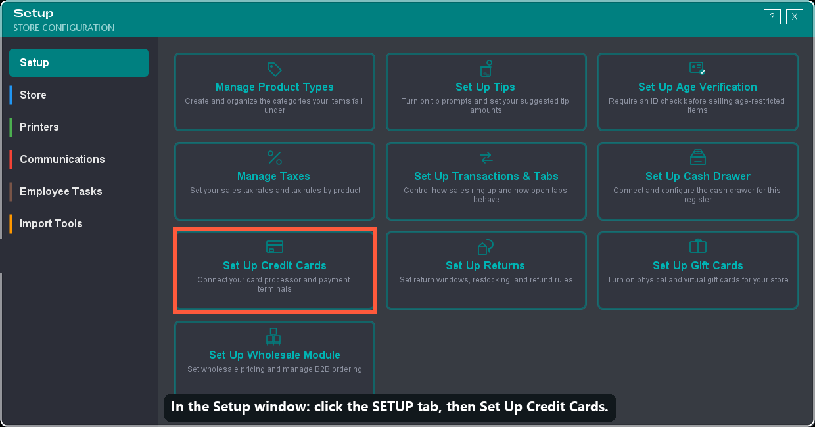Screen dimensions: 815x427
Task: Click the stacked boxes icon above Wholesale Module
Action: click(273, 336)
